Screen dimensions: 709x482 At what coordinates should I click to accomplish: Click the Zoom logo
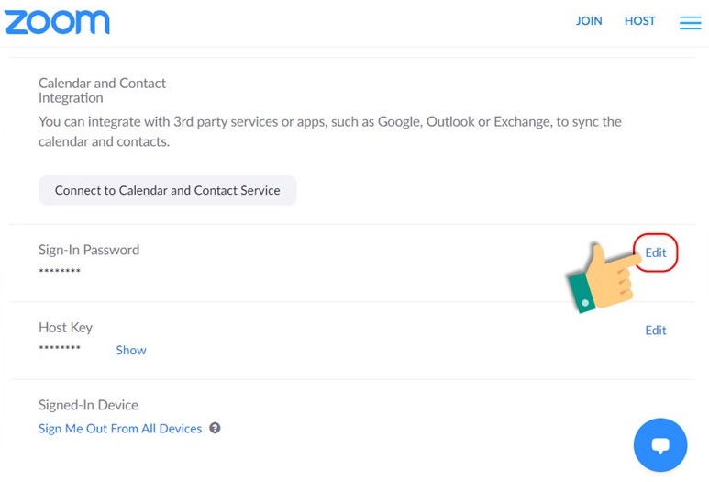[x=57, y=22]
